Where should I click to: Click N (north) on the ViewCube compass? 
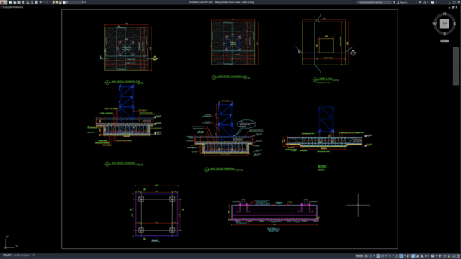point(444,14)
